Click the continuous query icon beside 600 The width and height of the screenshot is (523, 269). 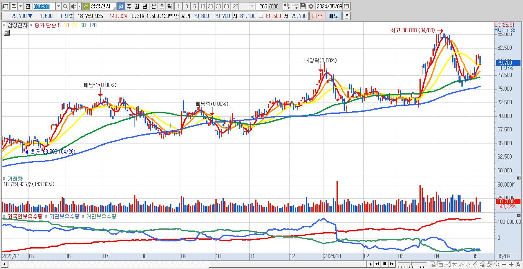coord(287,6)
